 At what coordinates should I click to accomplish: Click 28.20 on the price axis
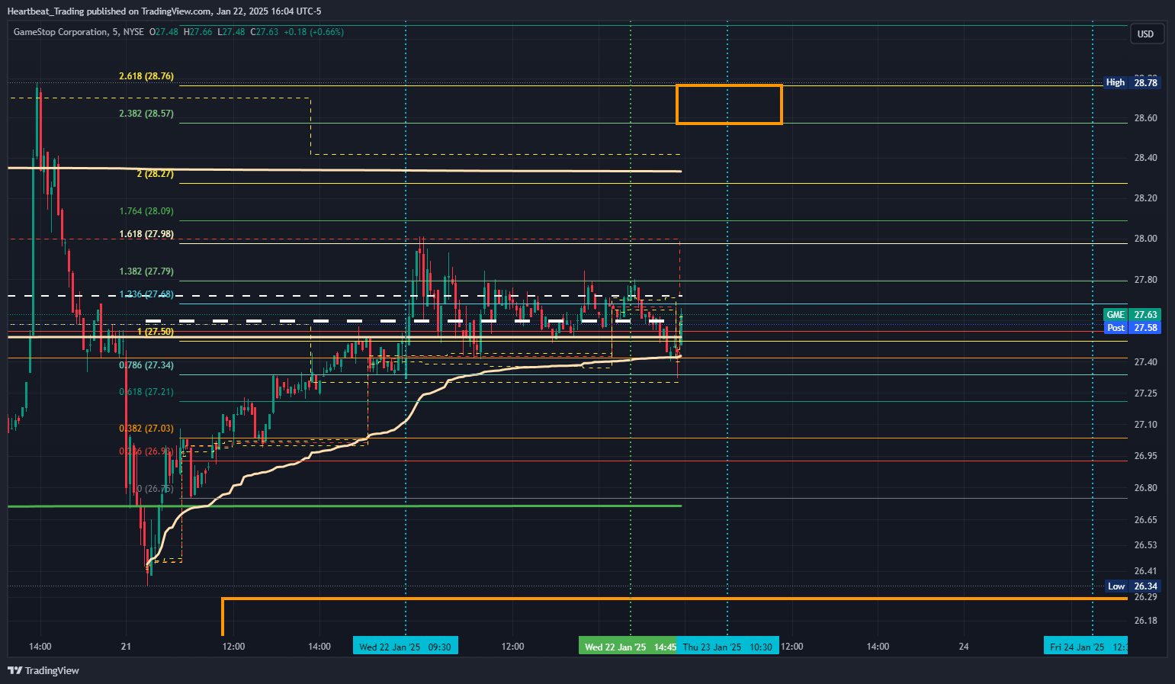(1145, 198)
